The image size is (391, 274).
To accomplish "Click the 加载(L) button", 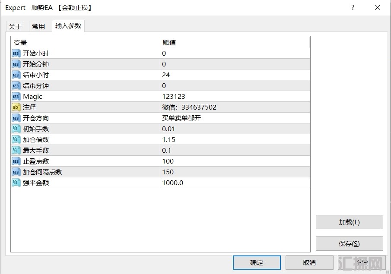I will (349, 222).
